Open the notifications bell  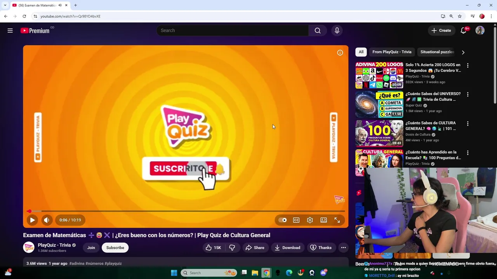pyautogui.click(x=463, y=31)
